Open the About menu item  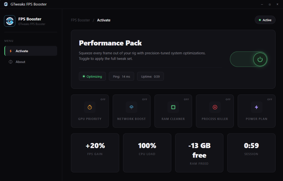coord(31,62)
